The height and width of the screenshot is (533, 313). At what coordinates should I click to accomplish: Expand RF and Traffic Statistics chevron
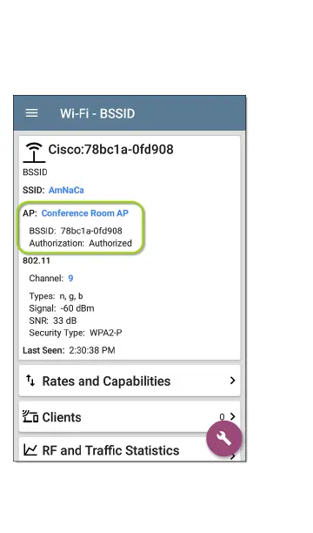click(232, 457)
